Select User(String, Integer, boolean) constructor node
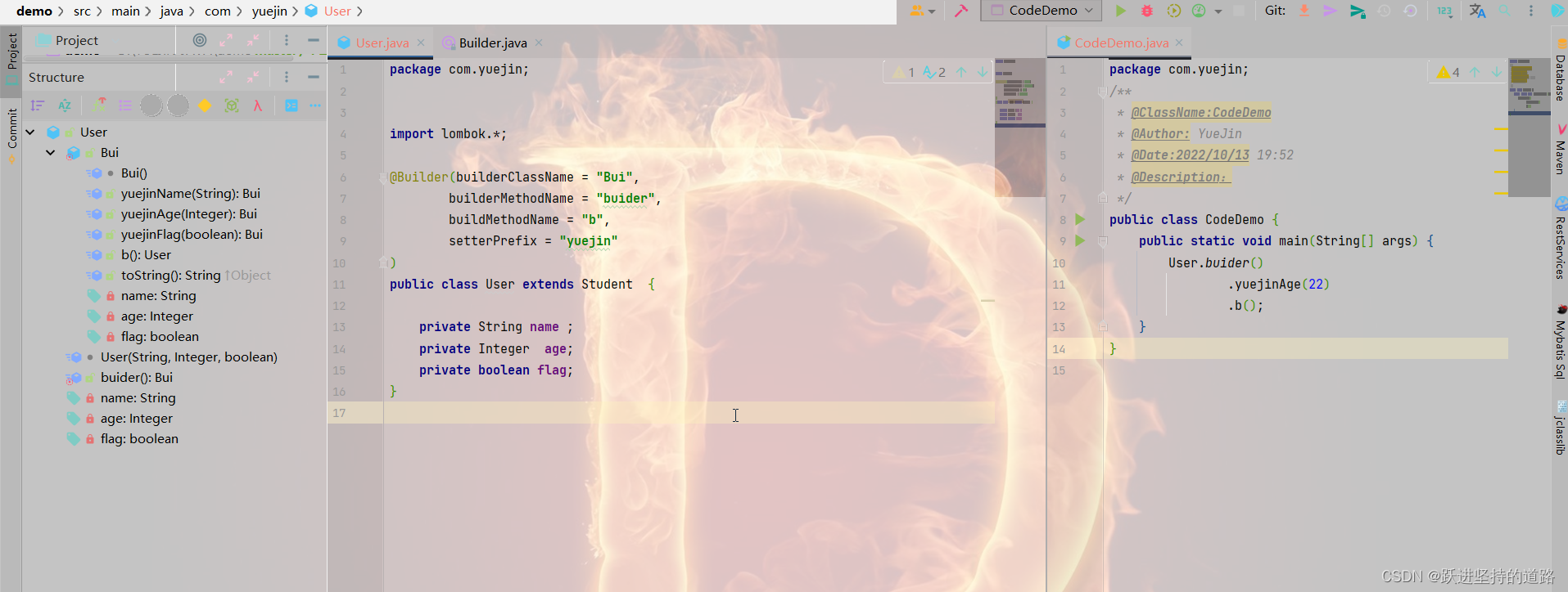Image resolution: width=1568 pixels, height=592 pixels. 188,357
